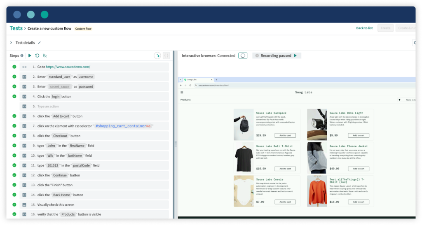Select step 14 Back Home row
The width and height of the screenshot is (422, 225).
pyautogui.click(x=94, y=195)
